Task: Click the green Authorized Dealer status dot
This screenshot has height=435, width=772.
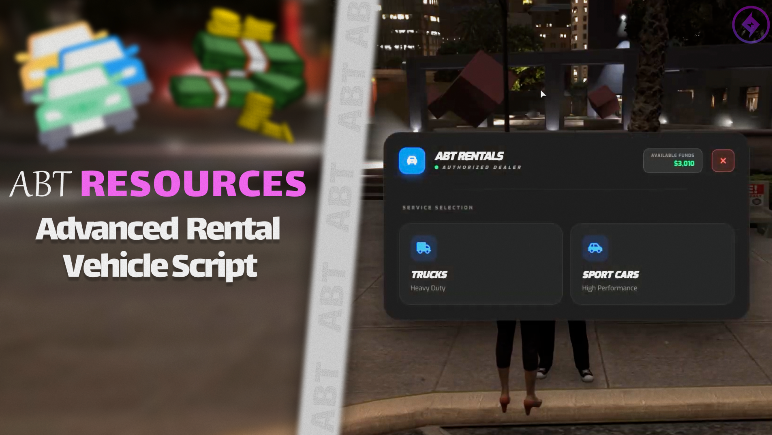Action: pyautogui.click(x=437, y=167)
